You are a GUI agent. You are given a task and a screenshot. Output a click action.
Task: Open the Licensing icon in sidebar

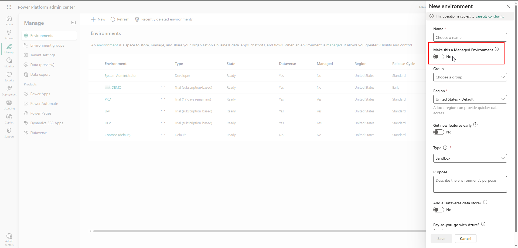coord(9,104)
